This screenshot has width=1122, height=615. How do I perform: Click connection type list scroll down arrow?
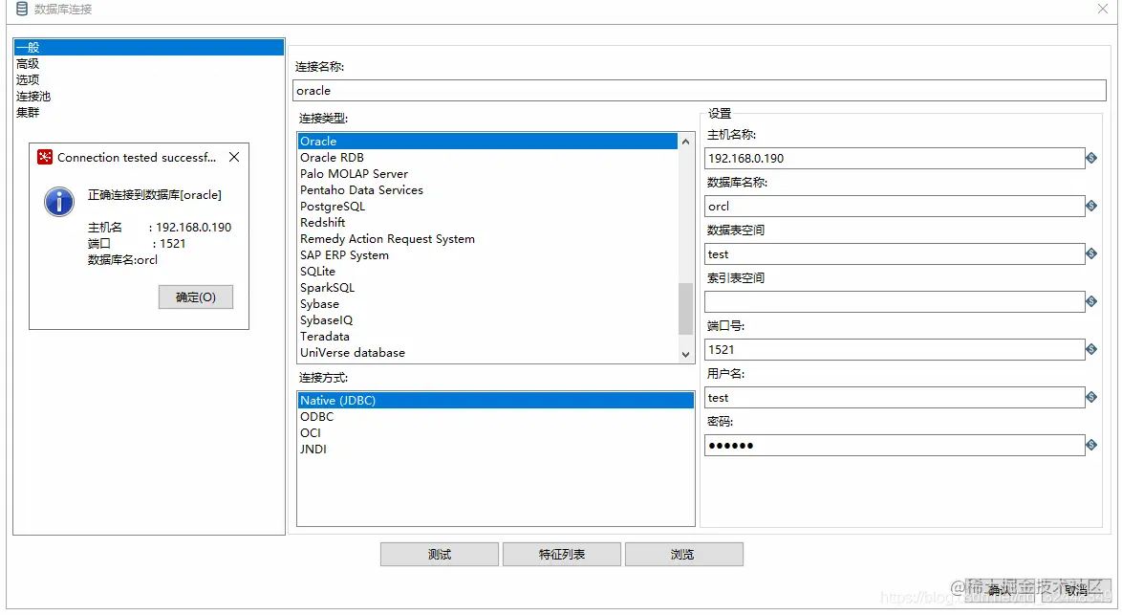tap(685, 355)
